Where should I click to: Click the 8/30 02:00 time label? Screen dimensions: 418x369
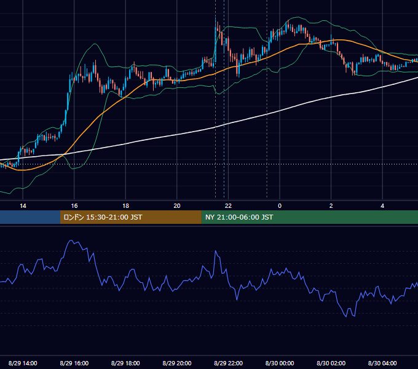pyautogui.click(x=331, y=363)
